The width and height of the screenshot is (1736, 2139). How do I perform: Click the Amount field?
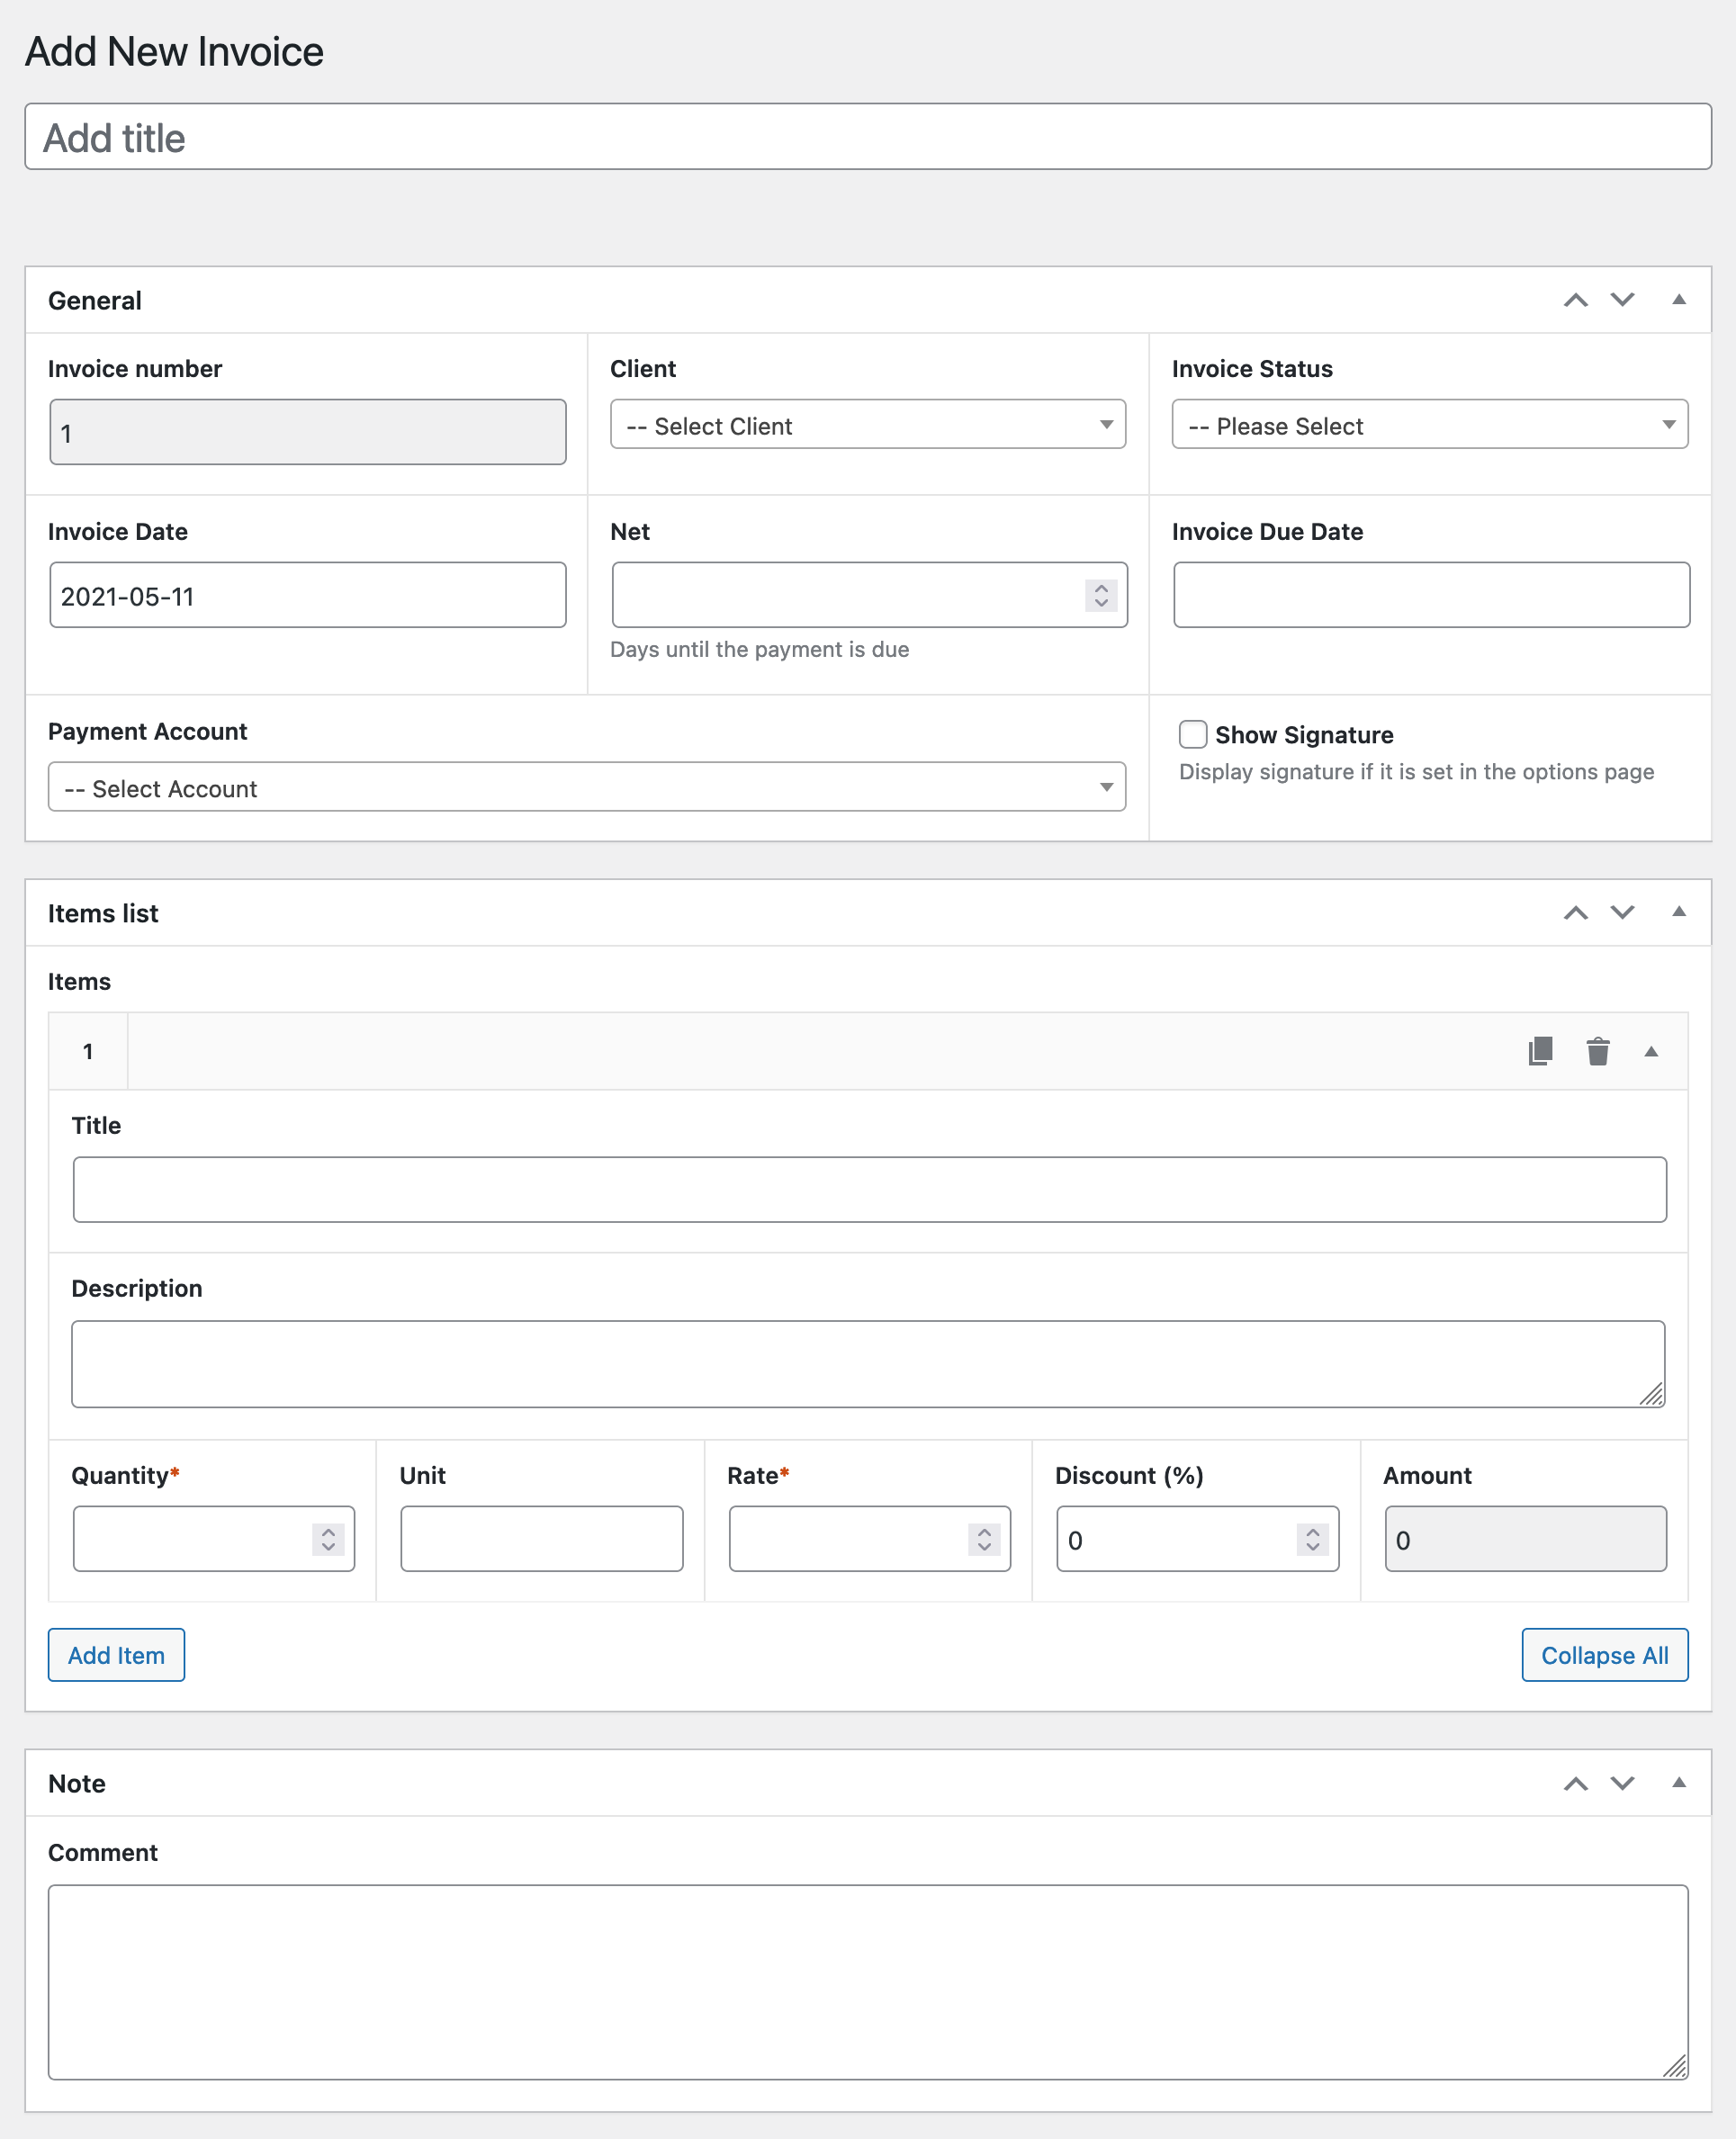click(x=1525, y=1539)
